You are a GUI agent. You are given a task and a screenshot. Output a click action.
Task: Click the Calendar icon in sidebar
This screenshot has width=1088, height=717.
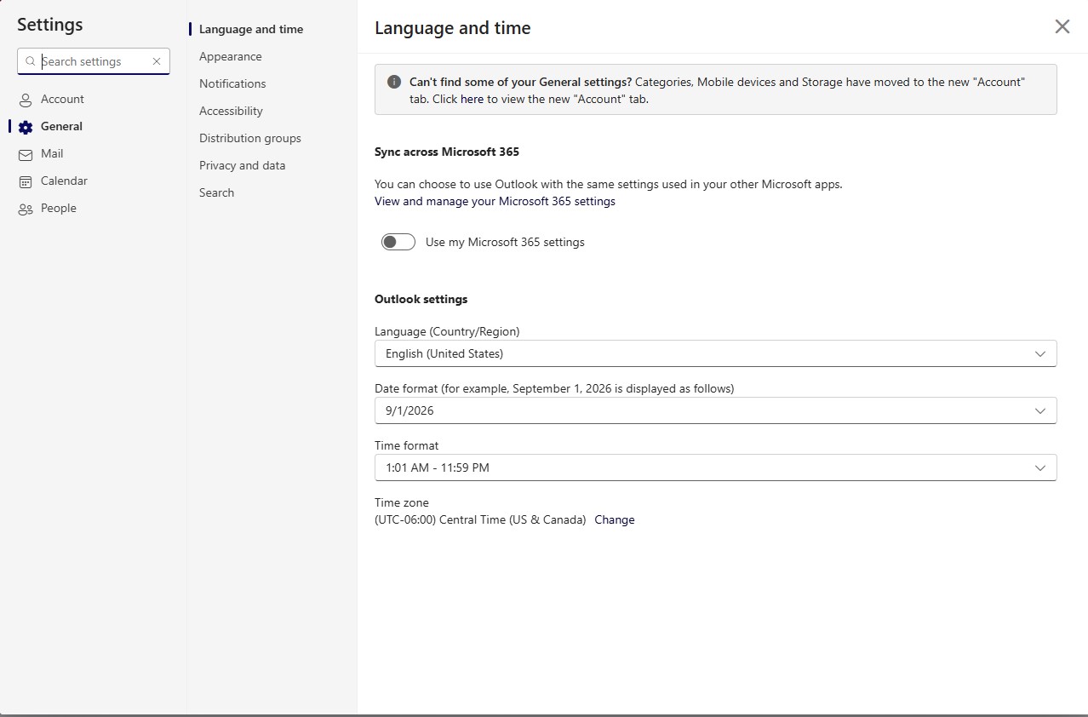26,181
